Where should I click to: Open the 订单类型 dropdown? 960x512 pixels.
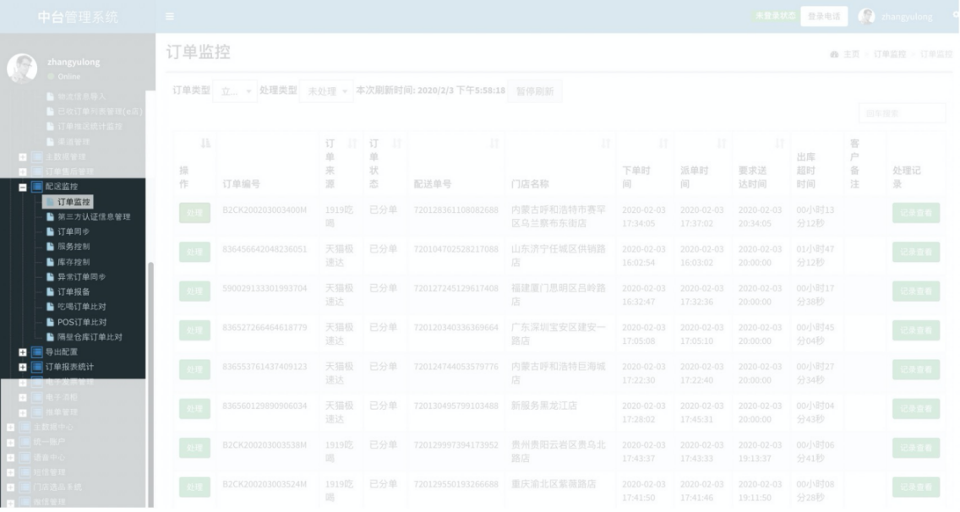235,91
